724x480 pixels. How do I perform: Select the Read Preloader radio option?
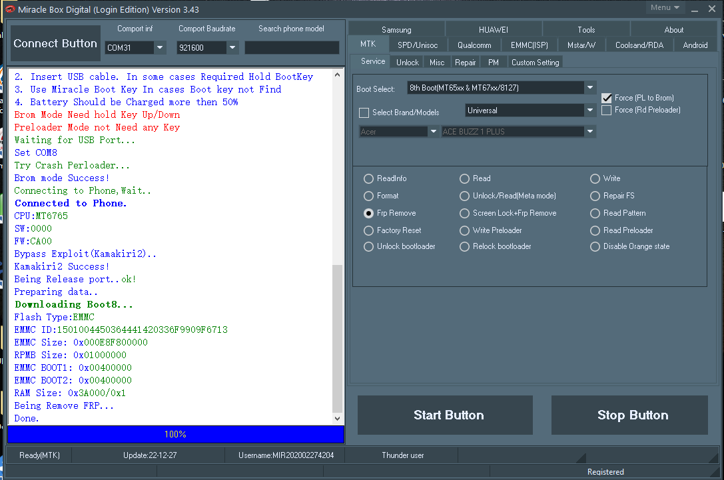[x=595, y=230]
